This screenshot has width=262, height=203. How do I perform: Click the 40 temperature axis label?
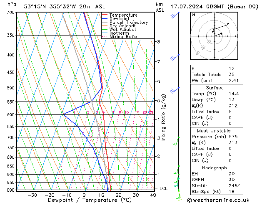click(153, 195)
